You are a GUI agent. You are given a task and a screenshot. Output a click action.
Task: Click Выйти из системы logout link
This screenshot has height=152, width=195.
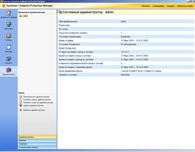click(x=185, y=6)
